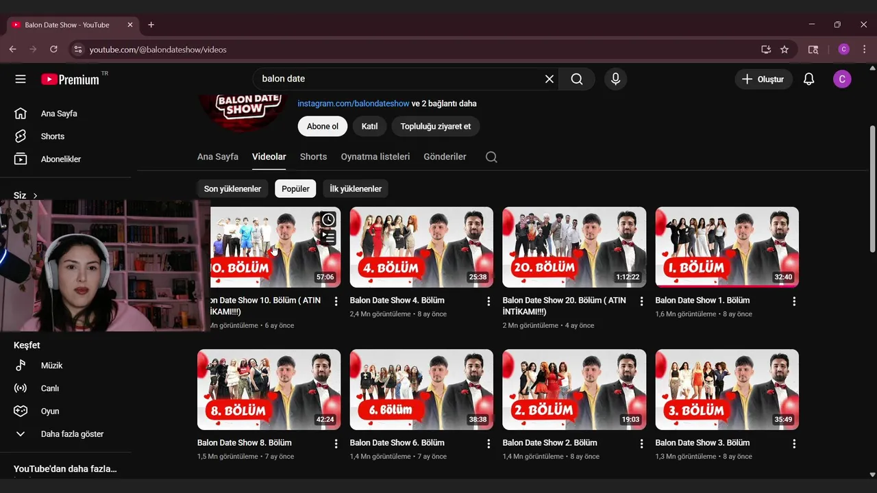Click title Balon Date Show 2. Bölüm
The image size is (877, 493).
coord(550,443)
